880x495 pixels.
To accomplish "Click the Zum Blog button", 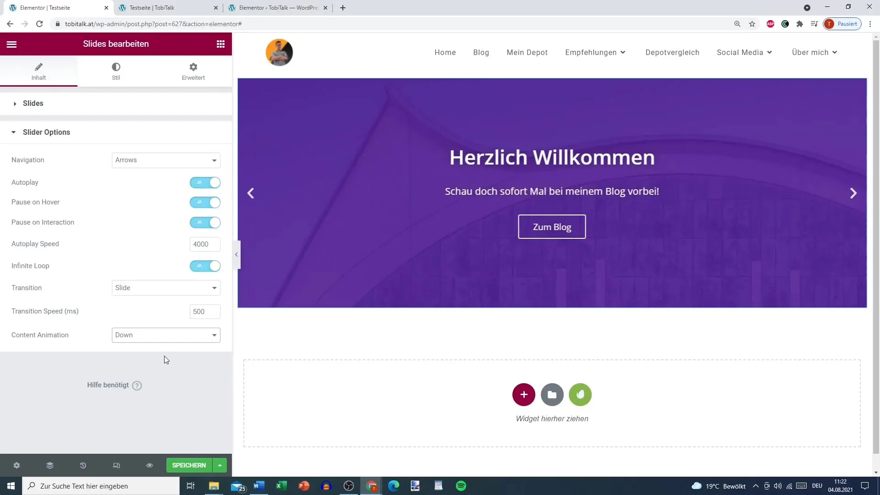I will click(552, 227).
